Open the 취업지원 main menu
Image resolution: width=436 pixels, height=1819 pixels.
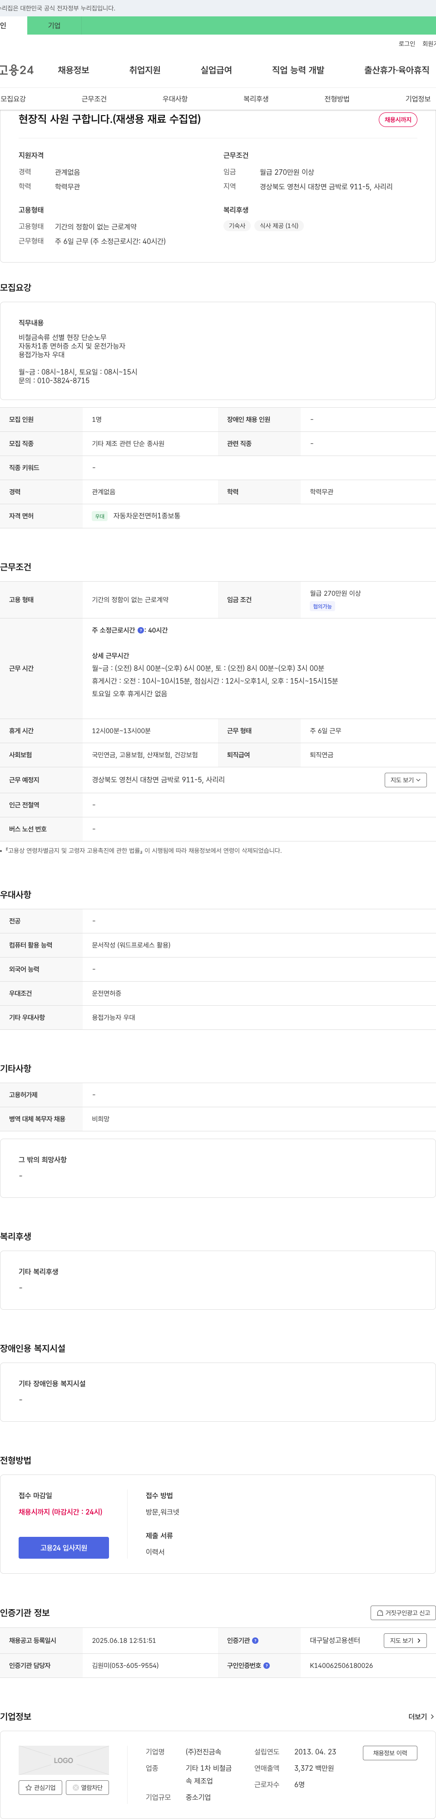[x=144, y=70]
